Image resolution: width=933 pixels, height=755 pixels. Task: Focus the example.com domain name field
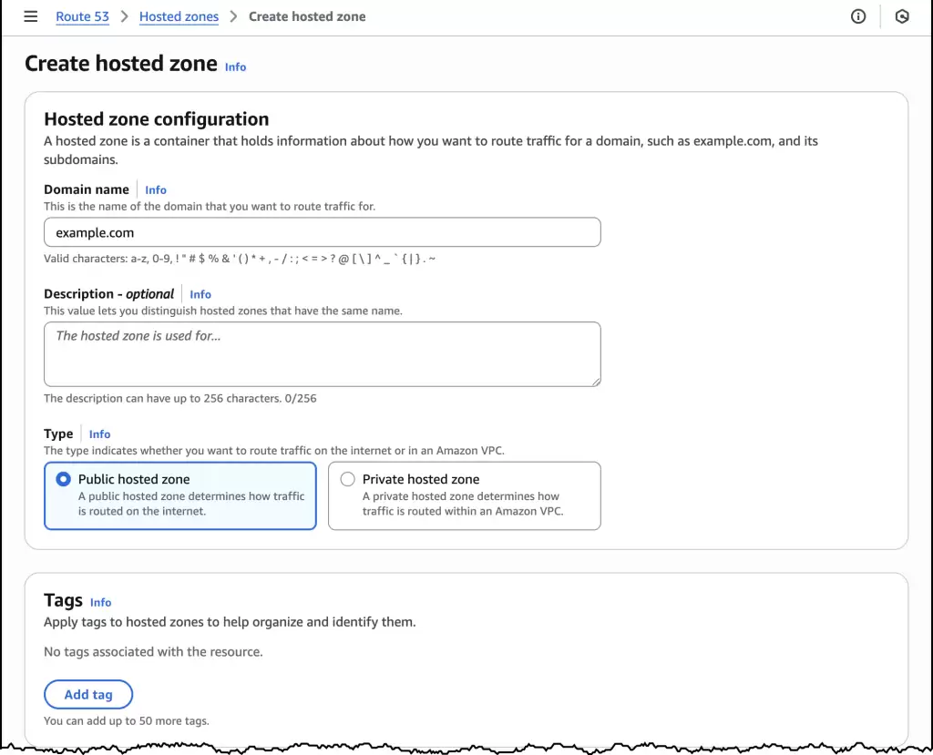click(x=322, y=232)
